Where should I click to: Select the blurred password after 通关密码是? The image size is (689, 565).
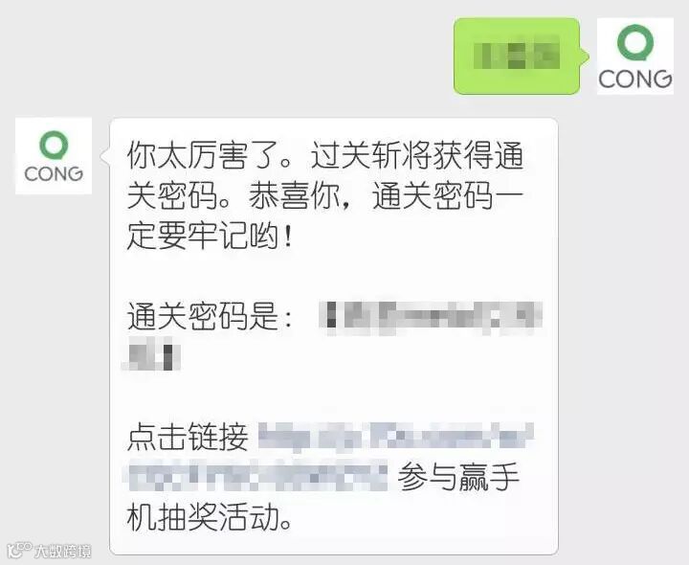[432, 316]
